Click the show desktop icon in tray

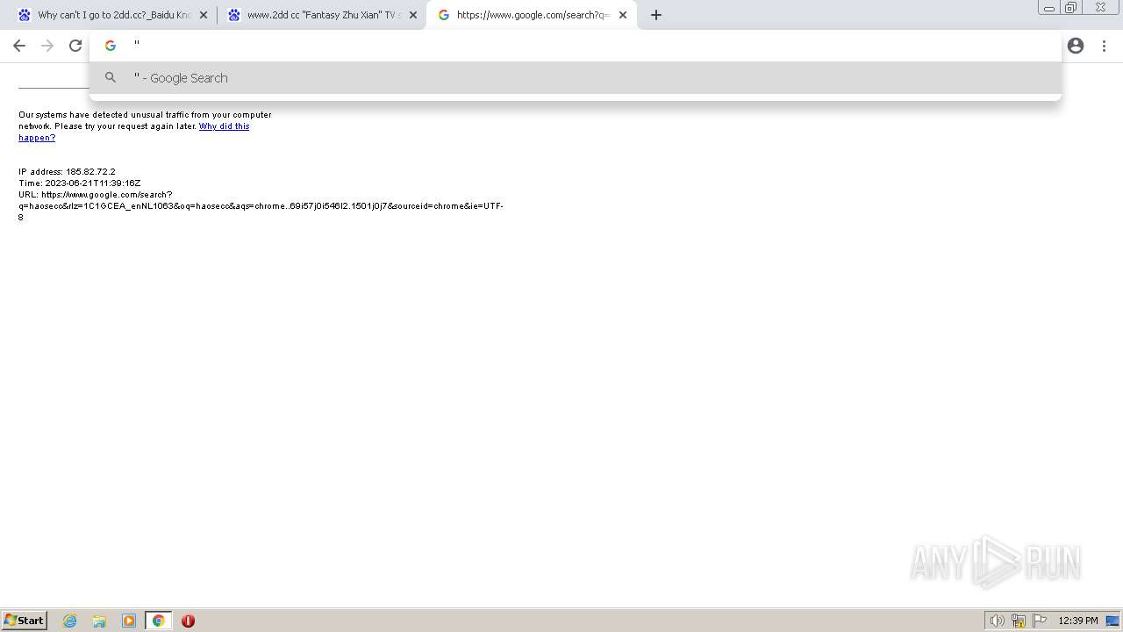(x=1112, y=621)
